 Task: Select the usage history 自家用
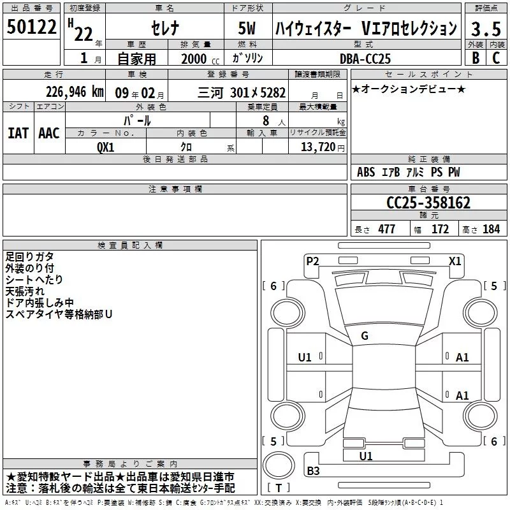(136, 59)
